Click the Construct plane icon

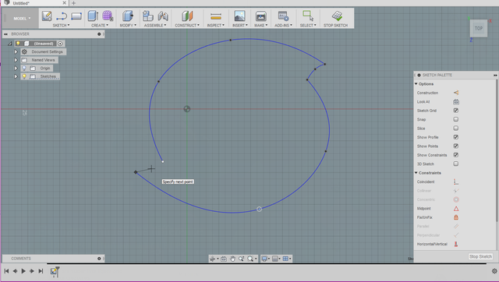tap(187, 16)
